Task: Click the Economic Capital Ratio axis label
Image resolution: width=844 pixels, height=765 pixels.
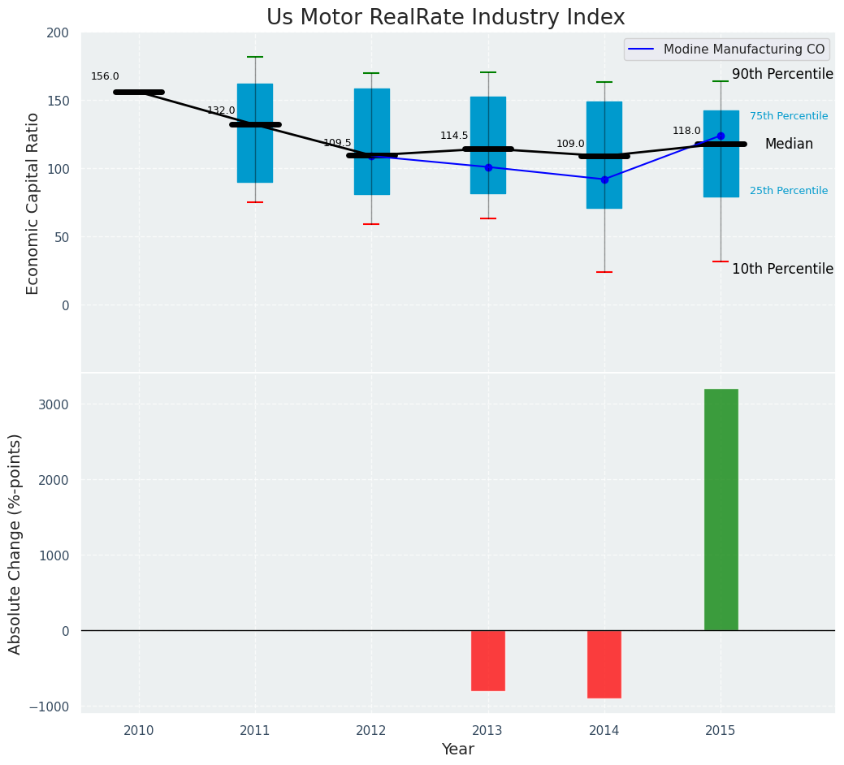Action: pyautogui.click(x=32, y=203)
